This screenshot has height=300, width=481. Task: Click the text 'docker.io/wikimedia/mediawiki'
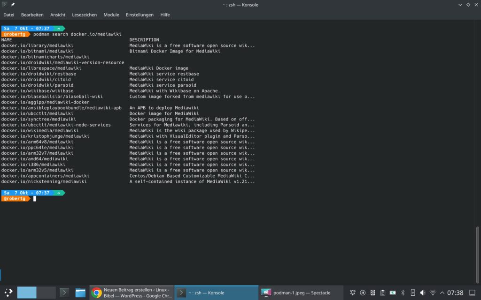click(x=40, y=130)
